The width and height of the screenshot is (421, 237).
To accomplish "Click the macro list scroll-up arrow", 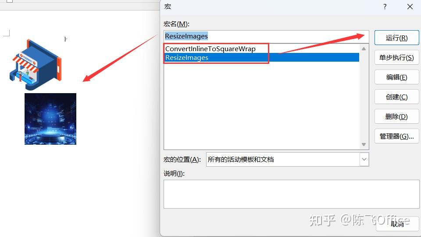I will click(x=364, y=49).
